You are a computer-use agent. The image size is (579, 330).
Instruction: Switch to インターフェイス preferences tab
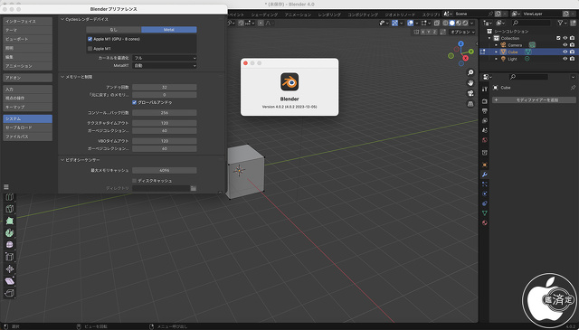28,21
